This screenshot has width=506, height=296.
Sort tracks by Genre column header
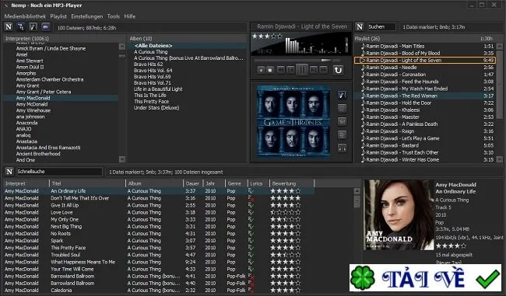click(236, 183)
